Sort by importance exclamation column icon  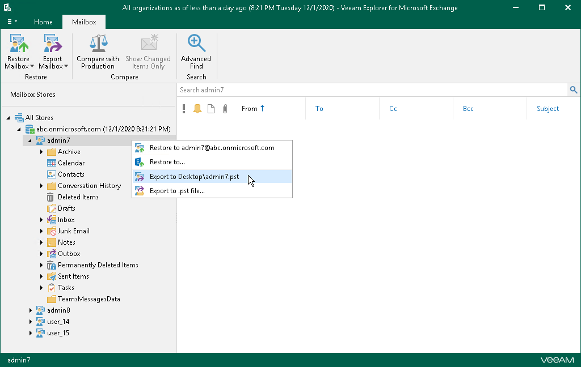coord(184,108)
